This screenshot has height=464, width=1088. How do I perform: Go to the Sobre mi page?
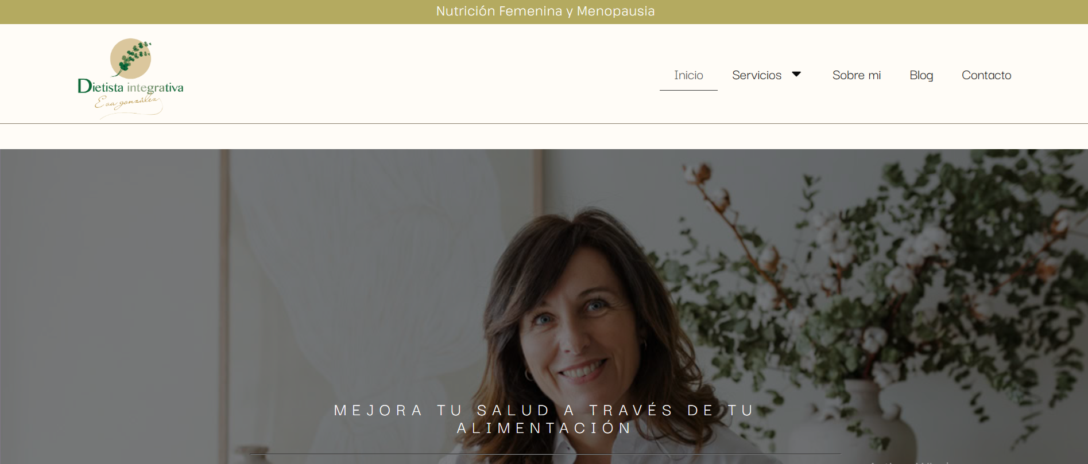click(856, 75)
